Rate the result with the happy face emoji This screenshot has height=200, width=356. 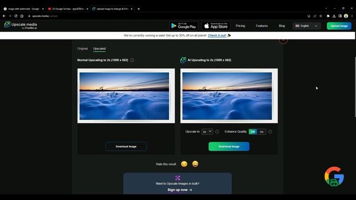(195, 164)
